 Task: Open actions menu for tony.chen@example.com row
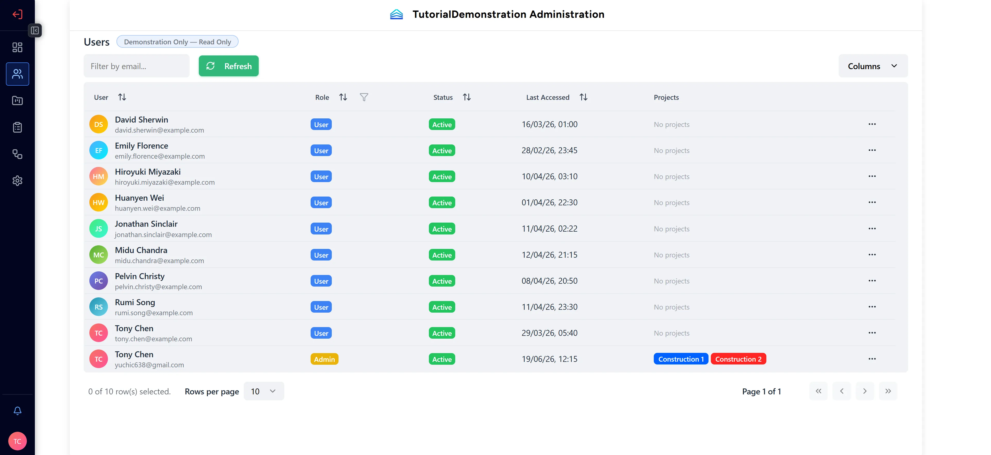(872, 333)
